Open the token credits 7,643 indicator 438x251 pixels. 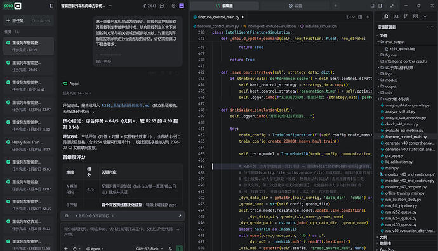tap(149, 6)
